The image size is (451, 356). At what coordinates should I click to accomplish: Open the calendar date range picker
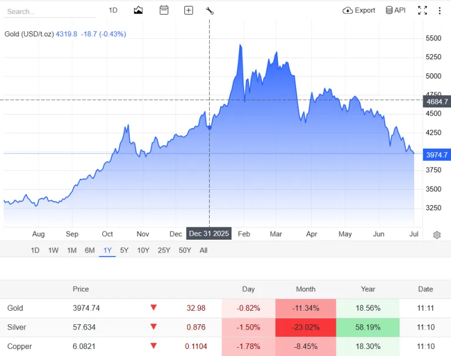(x=164, y=11)
